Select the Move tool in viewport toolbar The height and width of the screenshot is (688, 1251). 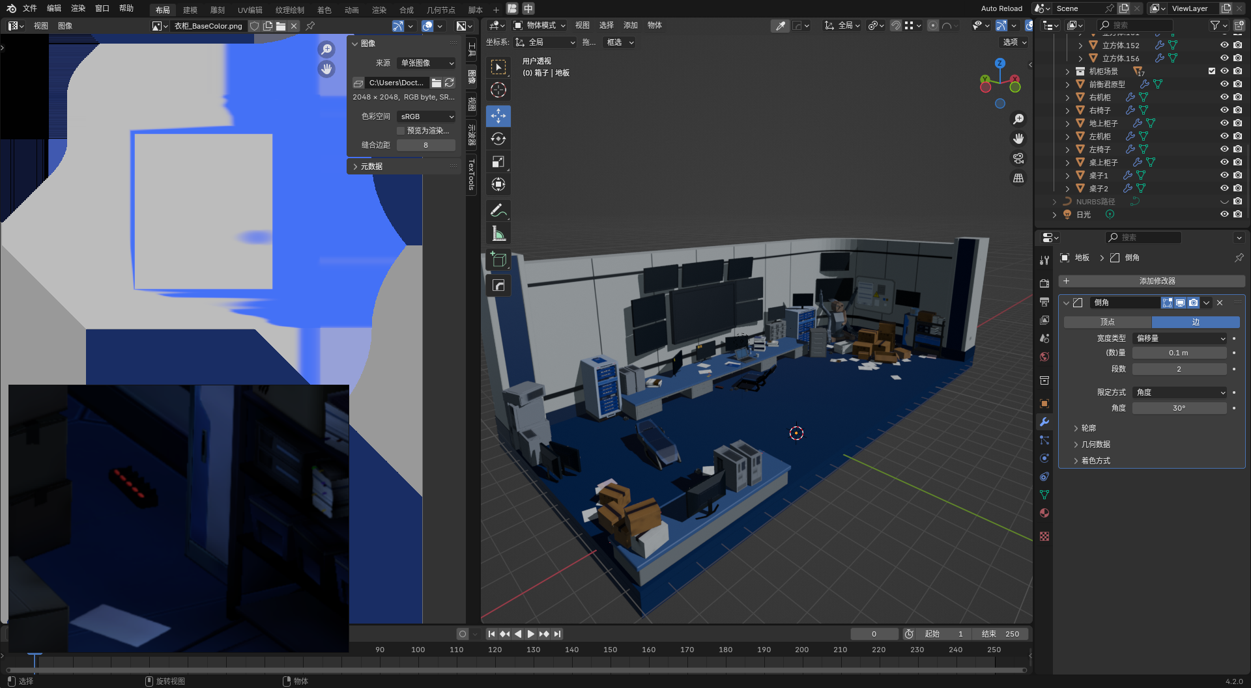tap(498, 116)
